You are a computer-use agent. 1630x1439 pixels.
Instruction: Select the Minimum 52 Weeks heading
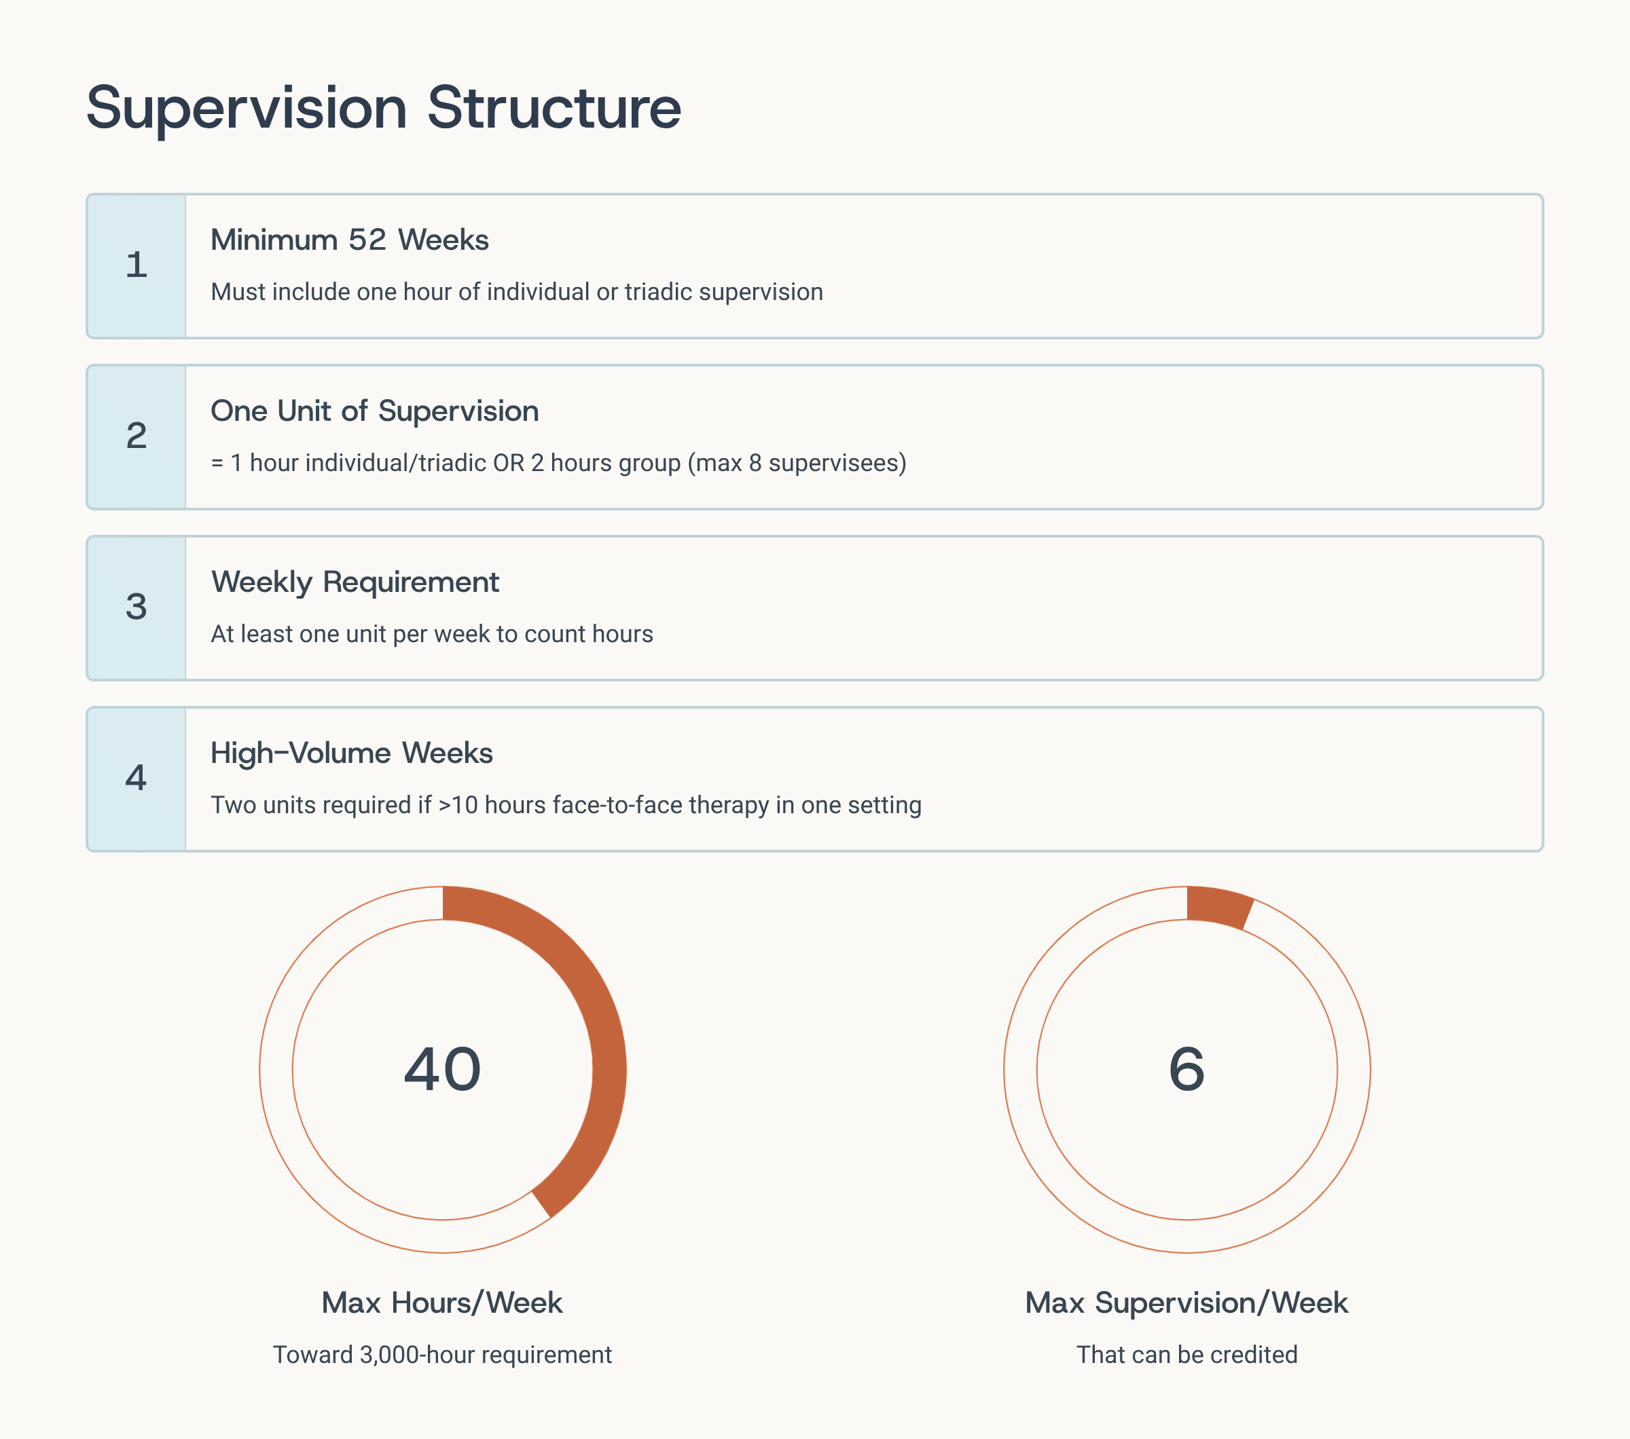[349, 240]
